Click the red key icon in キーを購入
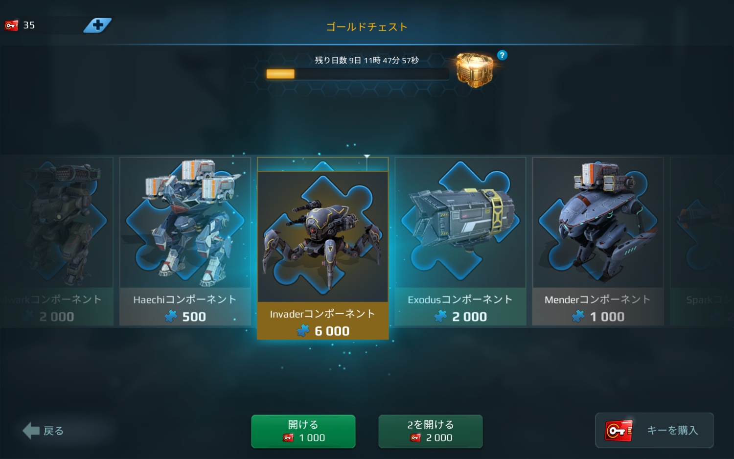This screenshot has width=734, height=459. point(619,431)
